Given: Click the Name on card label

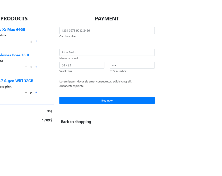Looking at the screenshot, I should tap(68, 58).
